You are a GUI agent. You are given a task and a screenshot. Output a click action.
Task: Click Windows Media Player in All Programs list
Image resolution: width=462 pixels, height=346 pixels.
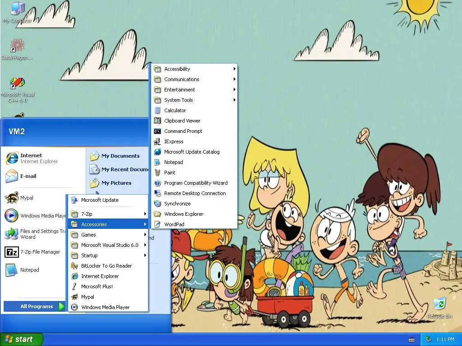(108, 307)
